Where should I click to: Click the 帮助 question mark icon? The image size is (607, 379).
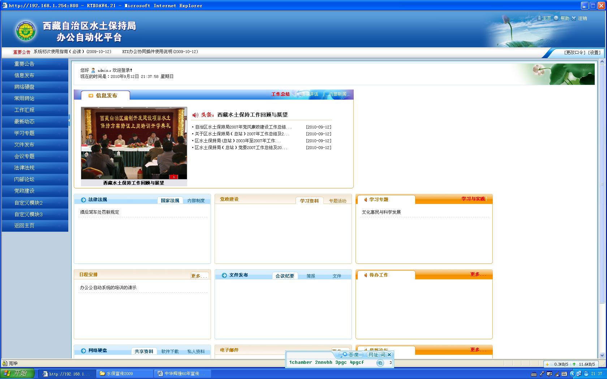click(x=556, y=18)
